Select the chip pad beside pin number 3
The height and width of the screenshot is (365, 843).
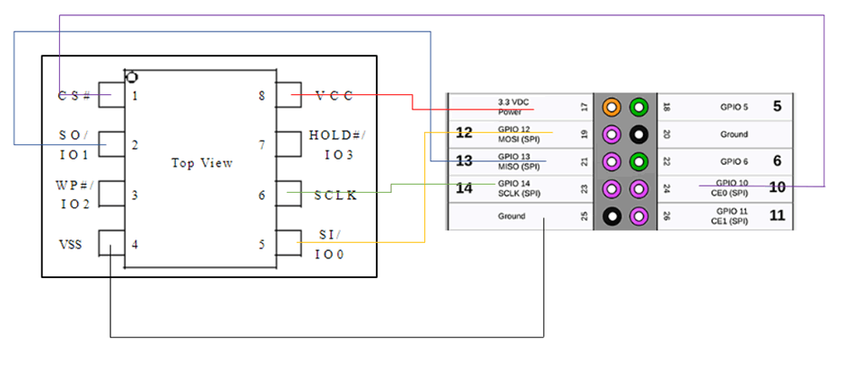point(112,194)
